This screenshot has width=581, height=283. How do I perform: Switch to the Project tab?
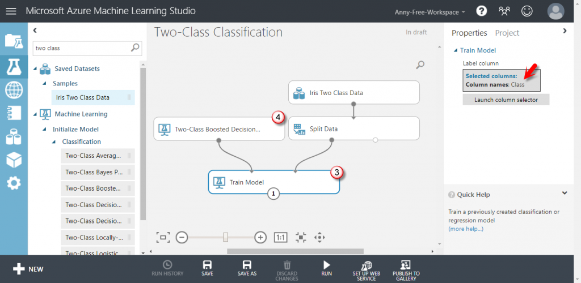(507, 33)
